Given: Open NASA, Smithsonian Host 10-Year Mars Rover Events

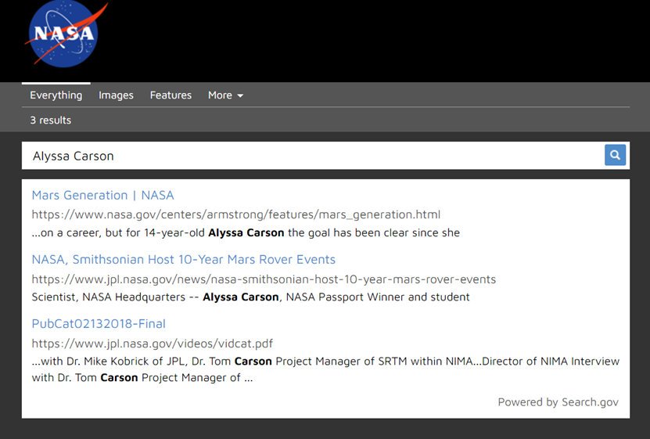Looking at the screenshot, I should 183,259.
